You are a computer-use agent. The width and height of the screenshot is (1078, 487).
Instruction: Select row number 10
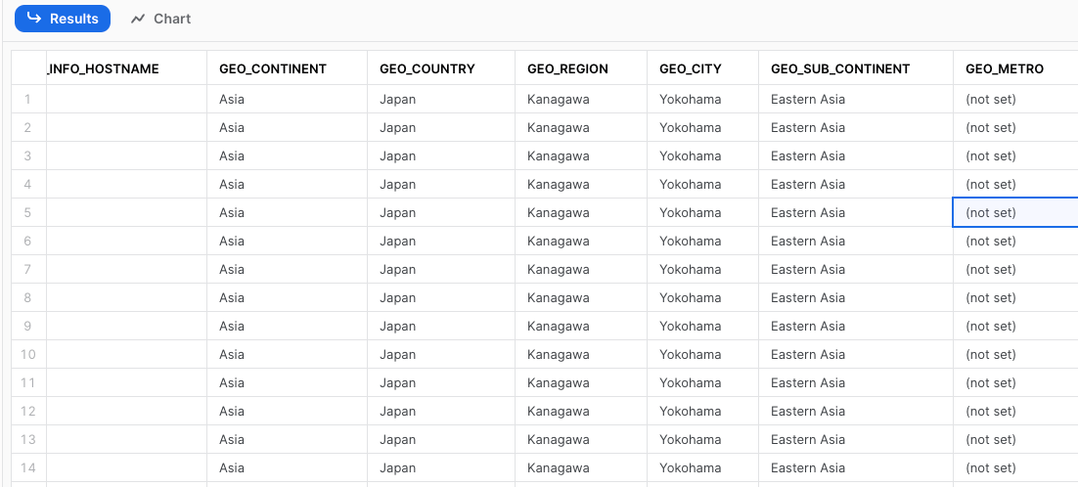28,354
